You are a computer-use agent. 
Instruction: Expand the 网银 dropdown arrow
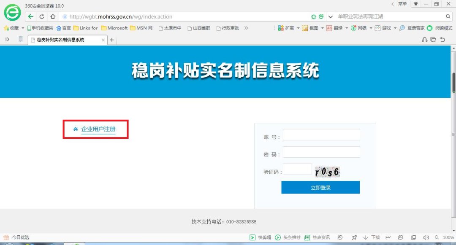(371, 28)
